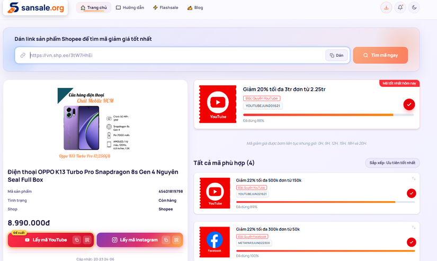Click sort arrows icon on 300k voucher card
The height and width of the screenshot is (261, 437).
[x=414, y=228]
